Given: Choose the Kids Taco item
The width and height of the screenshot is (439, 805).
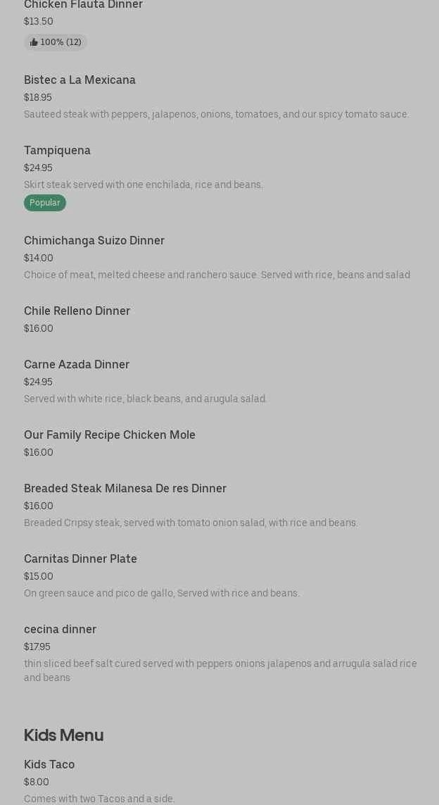Looking at the screenshot, I should coord(49,765).
